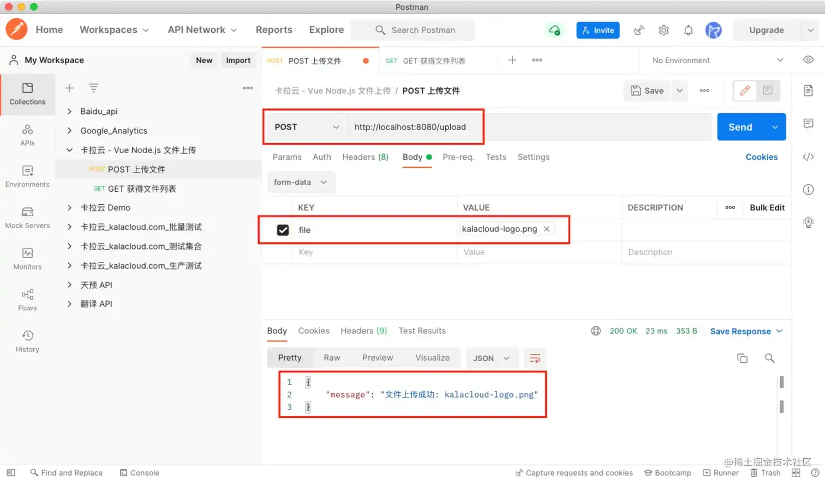This screenshot has width=825, height=481.
Task: Open the notifications bell
Action: tap(688, 31)
